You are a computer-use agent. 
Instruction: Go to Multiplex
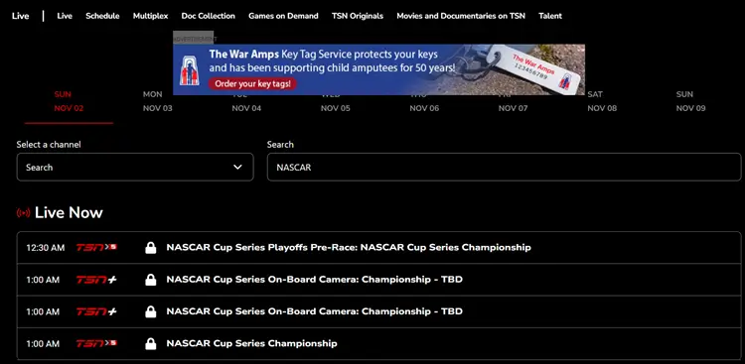[x=151, y=16]
